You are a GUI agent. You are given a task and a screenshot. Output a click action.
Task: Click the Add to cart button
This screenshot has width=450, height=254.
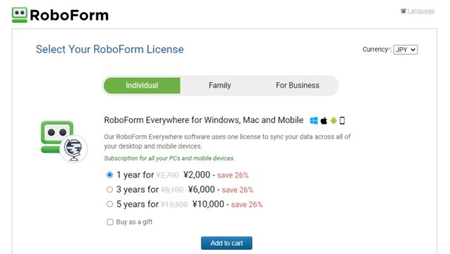click(x=226, y=243)
